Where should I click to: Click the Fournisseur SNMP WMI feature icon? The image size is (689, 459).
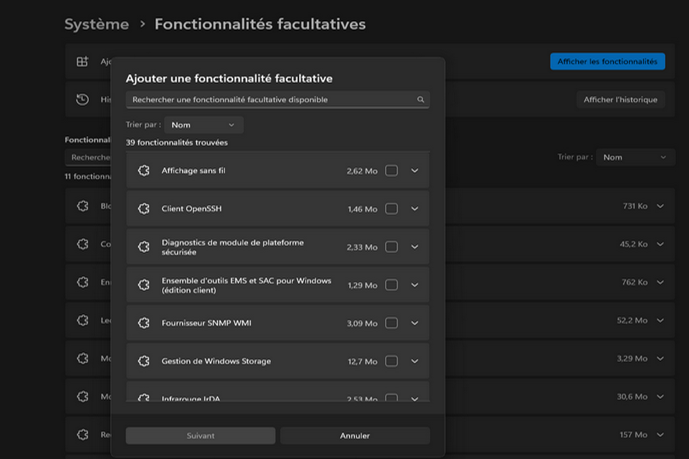pyautogui.click(x=144, y=323)
